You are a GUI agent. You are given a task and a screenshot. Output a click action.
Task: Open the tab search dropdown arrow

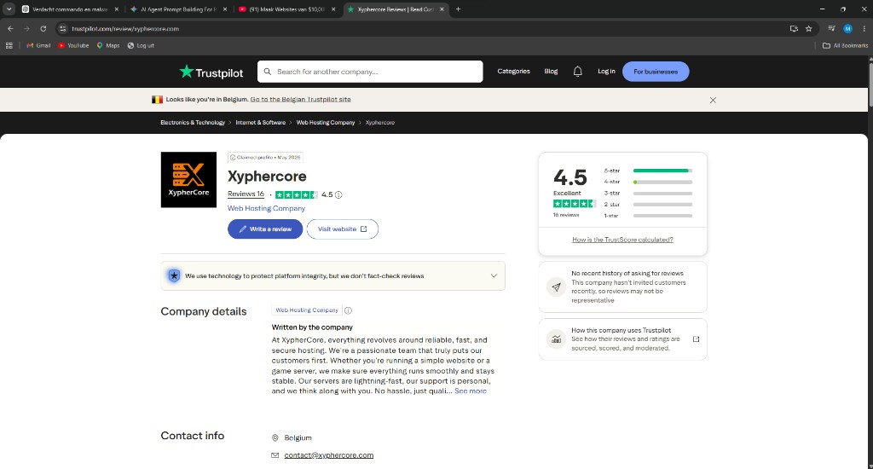coord(9,9)
